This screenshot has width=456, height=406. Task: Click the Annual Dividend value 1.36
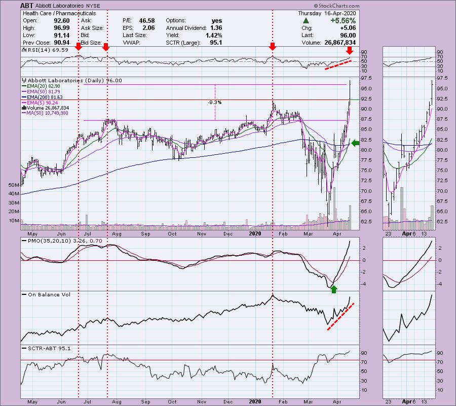[216, 28]
